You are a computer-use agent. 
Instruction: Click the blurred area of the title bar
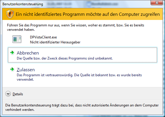coord(82,4)
